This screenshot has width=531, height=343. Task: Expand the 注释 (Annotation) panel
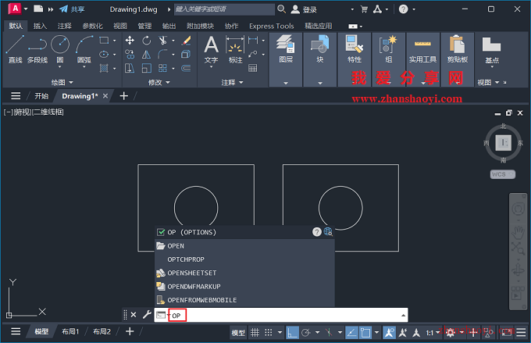pos(232,82)
